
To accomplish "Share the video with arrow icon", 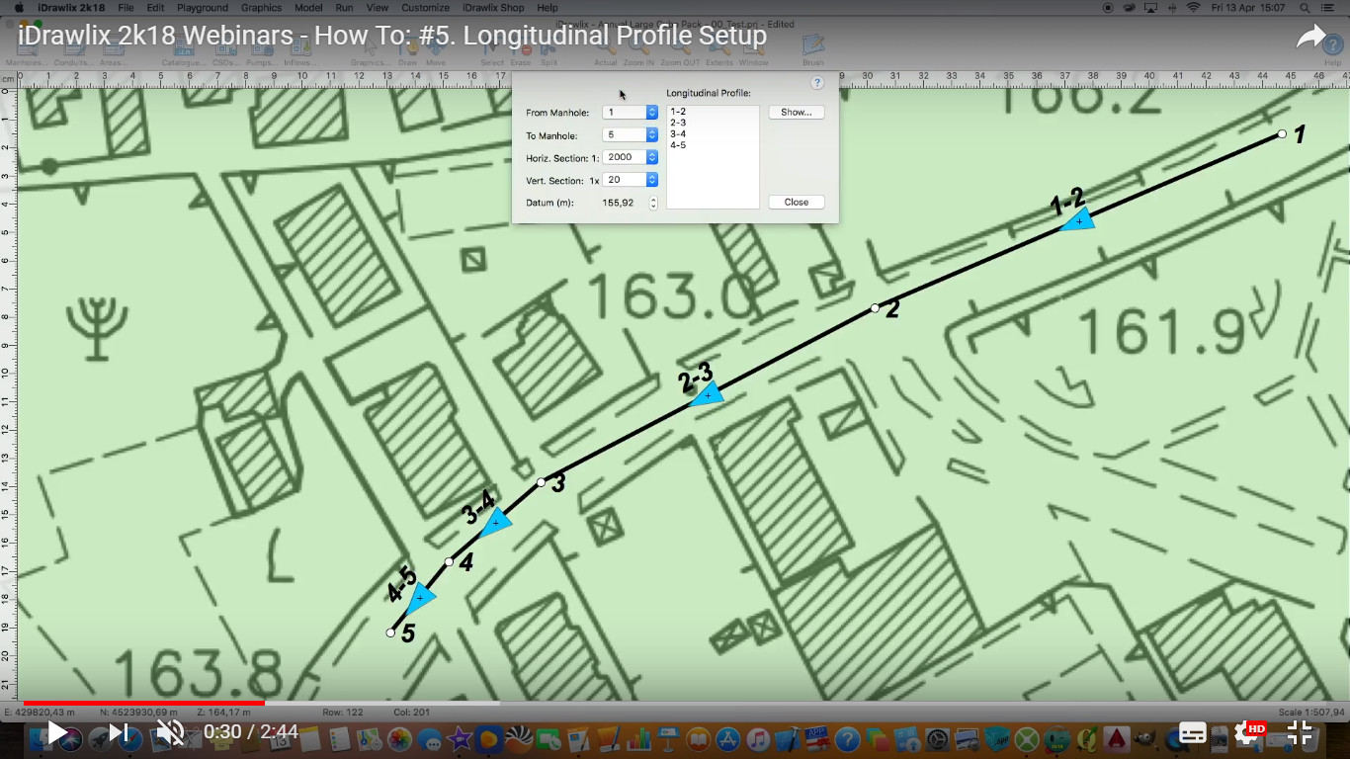I will pos(1311,38).
